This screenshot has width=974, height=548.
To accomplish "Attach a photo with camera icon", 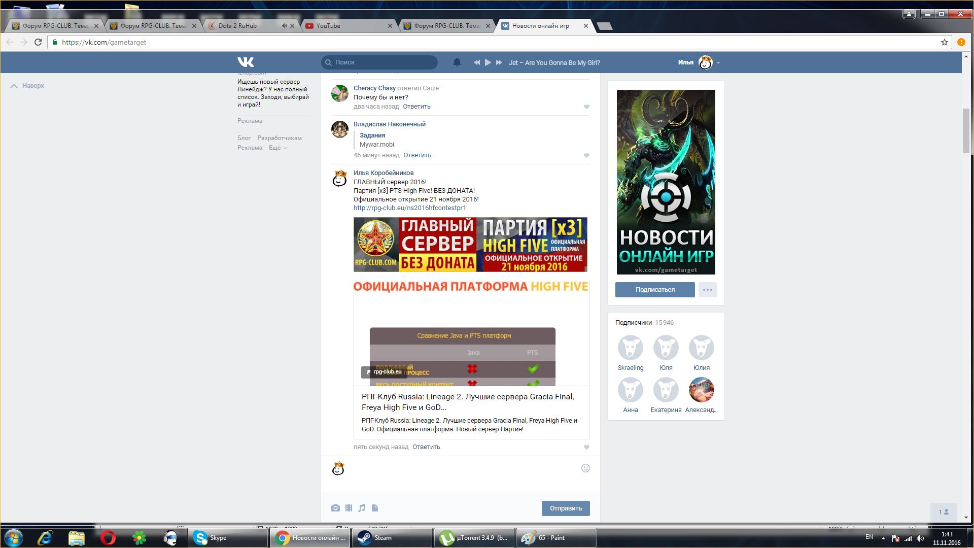I will pyautogui.click(x=335, y=508).
